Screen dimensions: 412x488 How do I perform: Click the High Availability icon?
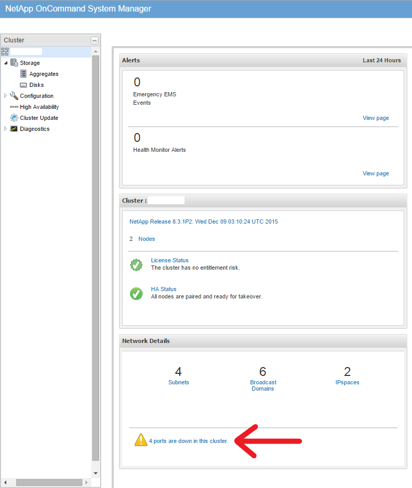pos(14,107)
